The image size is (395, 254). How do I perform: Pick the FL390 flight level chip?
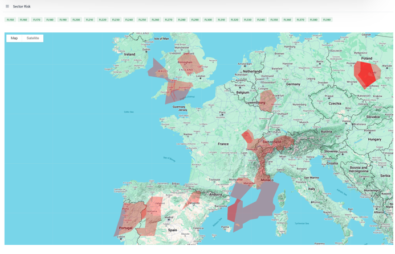327,20
